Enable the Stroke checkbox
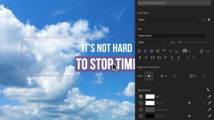This screenshot has height=120, width=214. [141, 103]
